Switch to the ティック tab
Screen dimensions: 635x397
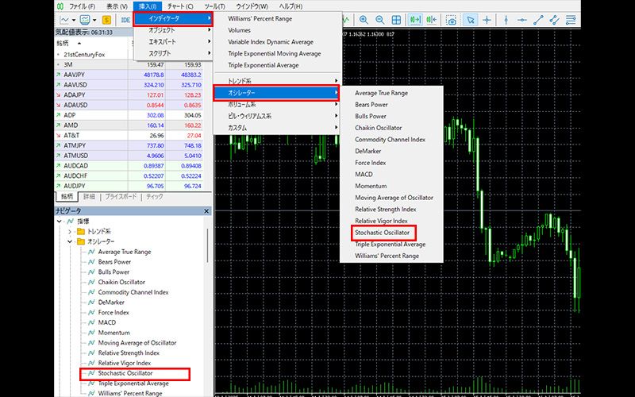click(x=154, y=196)
